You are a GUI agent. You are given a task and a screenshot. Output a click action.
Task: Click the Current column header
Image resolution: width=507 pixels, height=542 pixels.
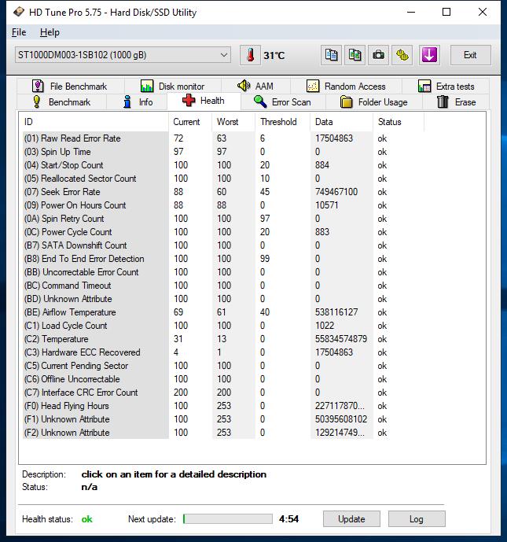click(x=190, y=122)
